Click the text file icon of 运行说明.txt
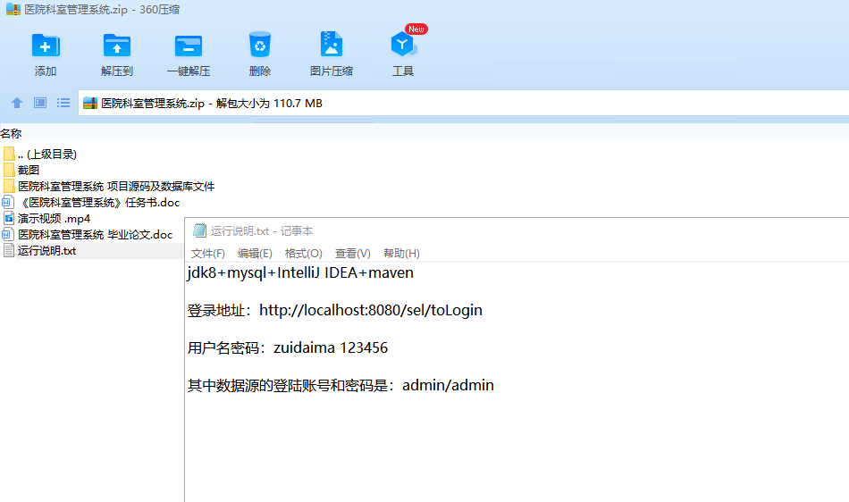Image resolution: width=849 pixels, height=502 pixels. pos(9,250)
